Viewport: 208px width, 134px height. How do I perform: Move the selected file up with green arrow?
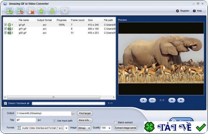point(41,11)
